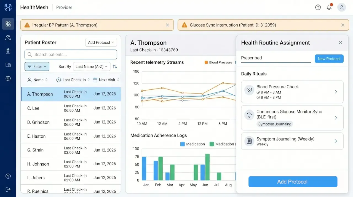Select patient A. Thompson
Viewport: 353px width, 197px height.
pyautogui.click(x=71, y=94)
